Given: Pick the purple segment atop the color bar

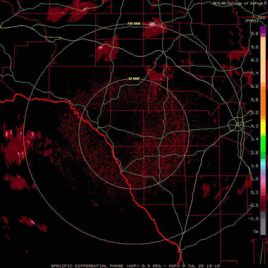Looking at the screenshot, I should coord(263,30).
